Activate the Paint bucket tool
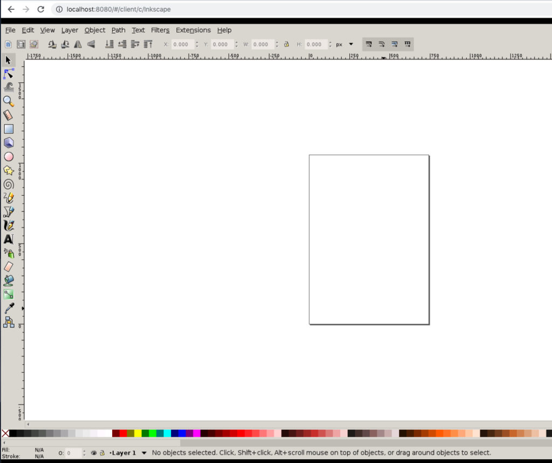 [x=8, y=280]
